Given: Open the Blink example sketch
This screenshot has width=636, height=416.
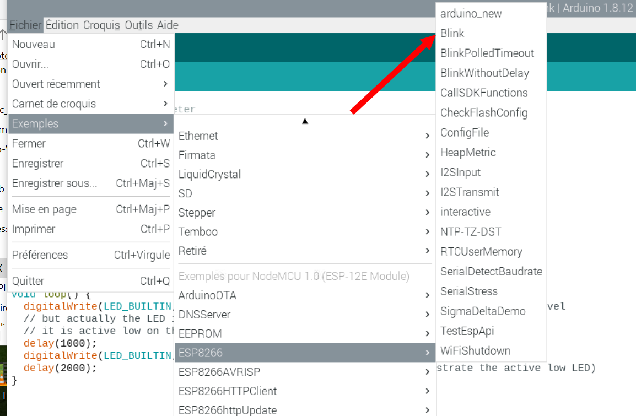Looking at the screenshot, I should click(x=491, y=33).
